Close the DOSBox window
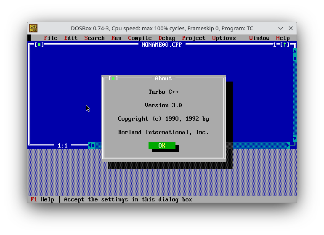Screen dimensions: 324x235 (291, 28)
